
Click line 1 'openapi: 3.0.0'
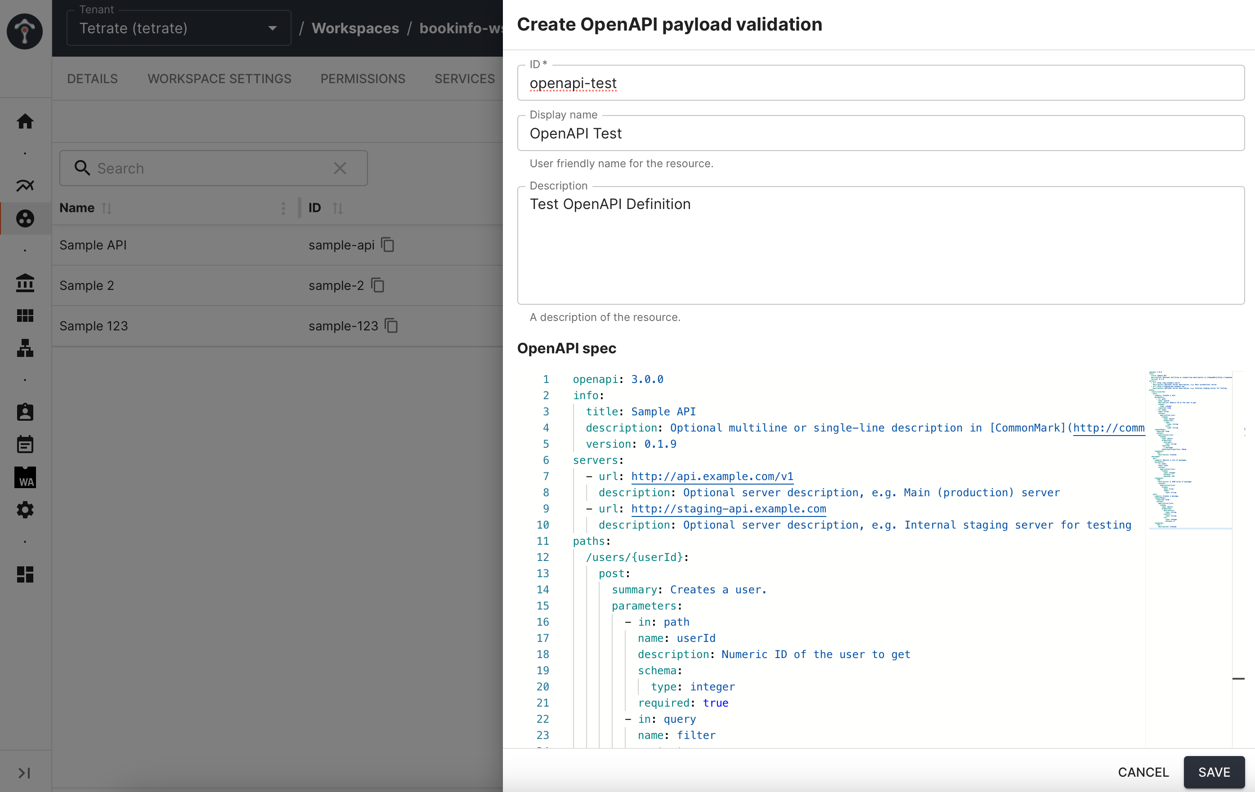tap(618, 380)
